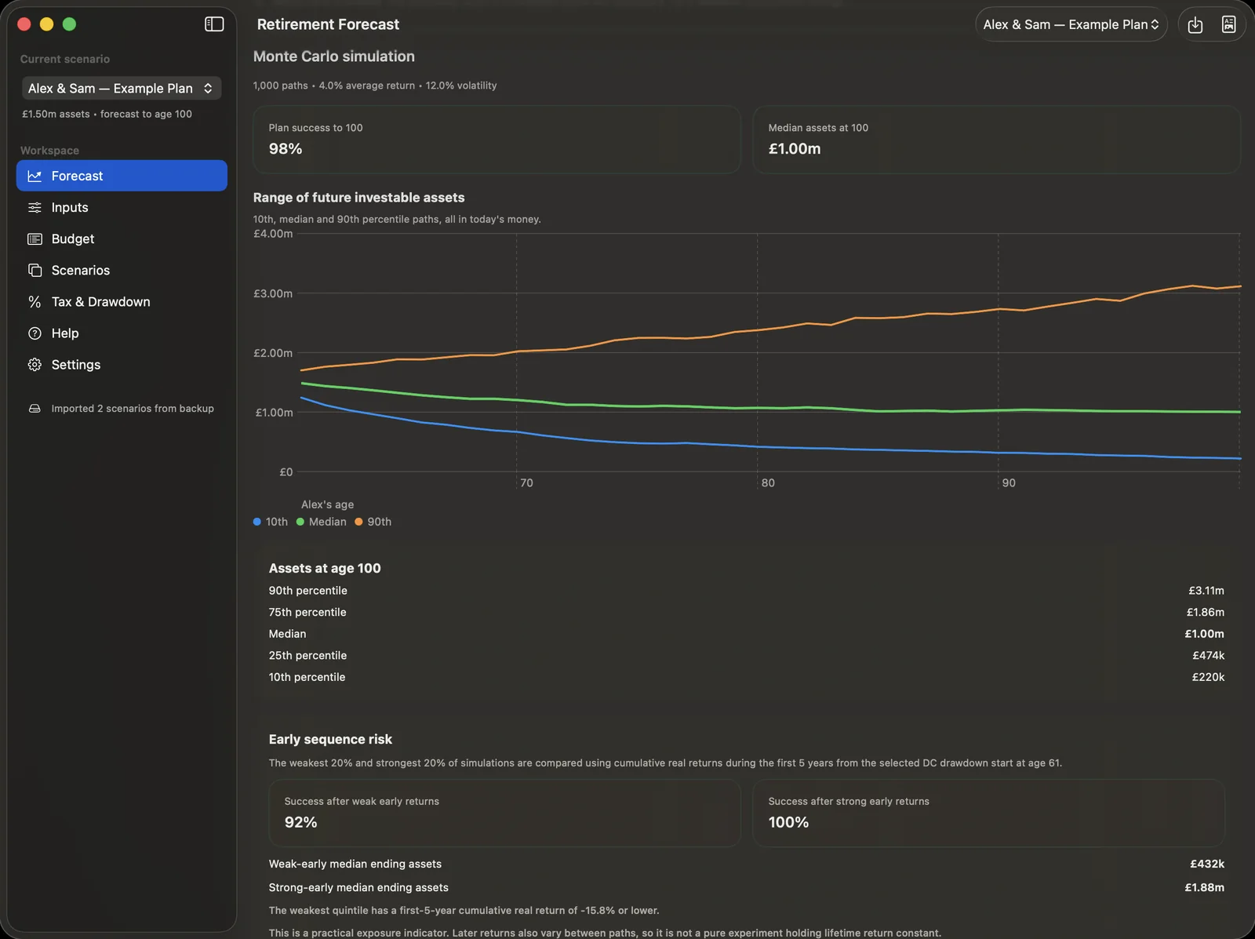
Task: Click the export/download icon in the toolbar
Action: (x=1195, y=25)
